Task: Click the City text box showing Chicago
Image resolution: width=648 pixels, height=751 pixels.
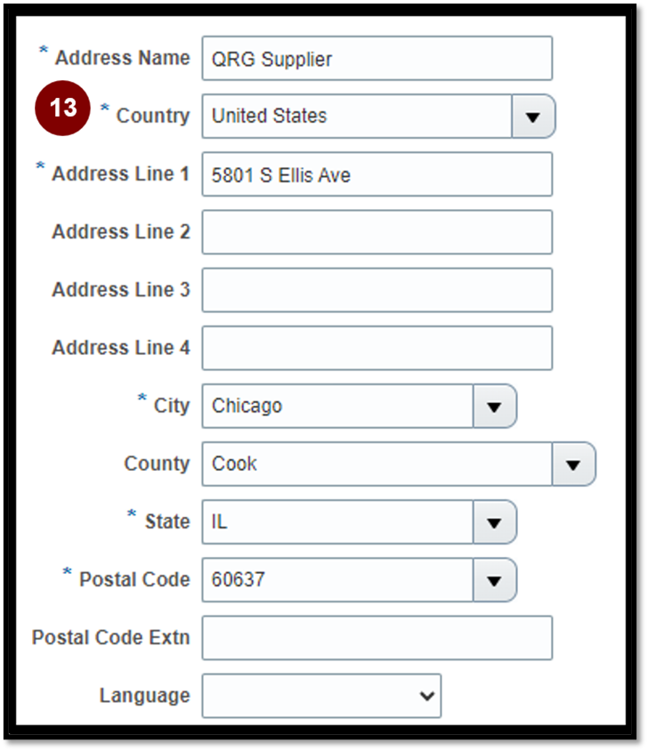Action: pyautogui.click(x=338, y=406)
